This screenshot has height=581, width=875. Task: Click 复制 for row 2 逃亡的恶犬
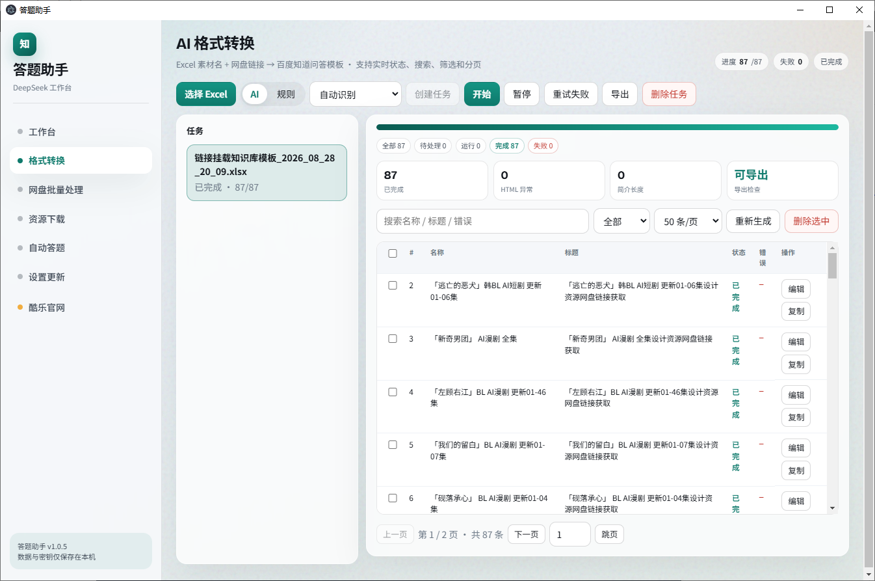tap(796, 311)
